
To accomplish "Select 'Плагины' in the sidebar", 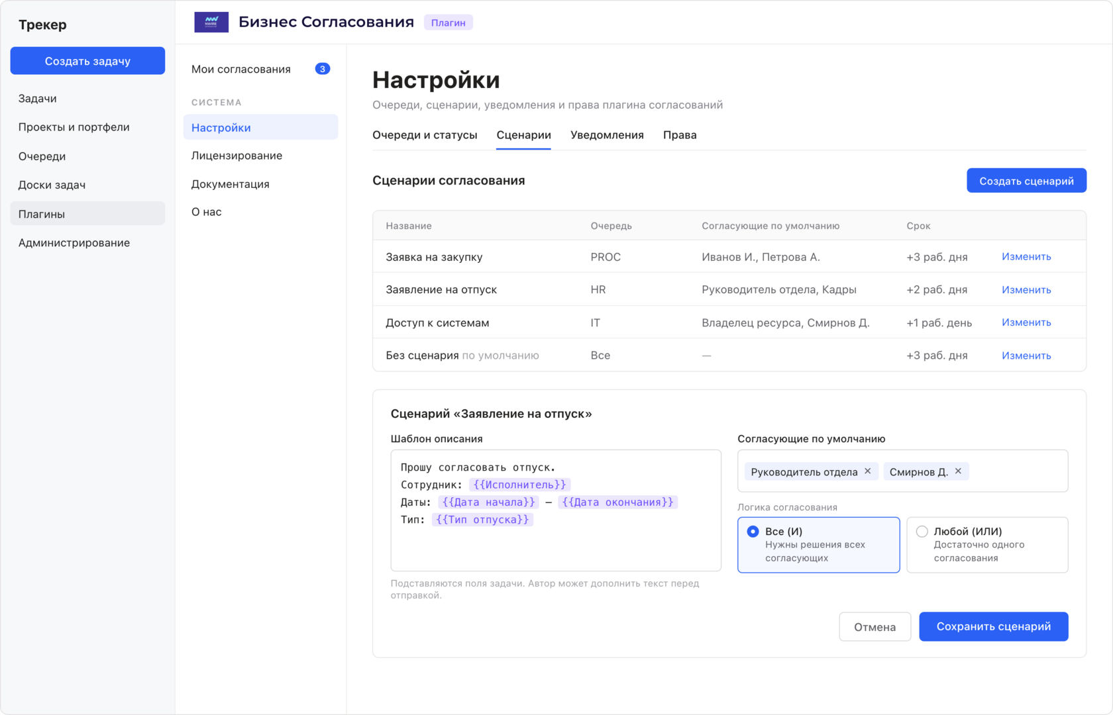I will 87,214.
